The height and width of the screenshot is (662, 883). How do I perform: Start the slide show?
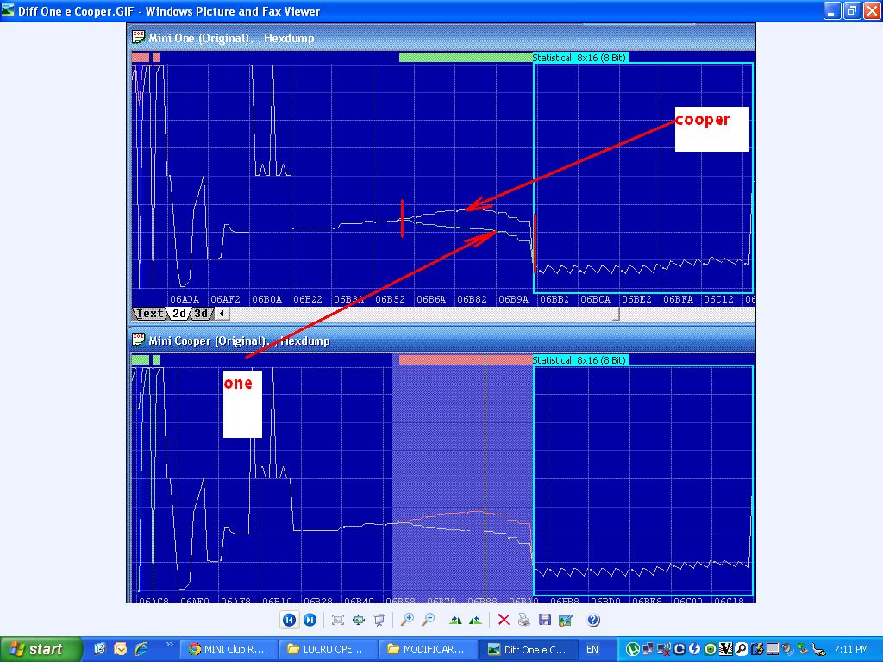click(379, 620)
